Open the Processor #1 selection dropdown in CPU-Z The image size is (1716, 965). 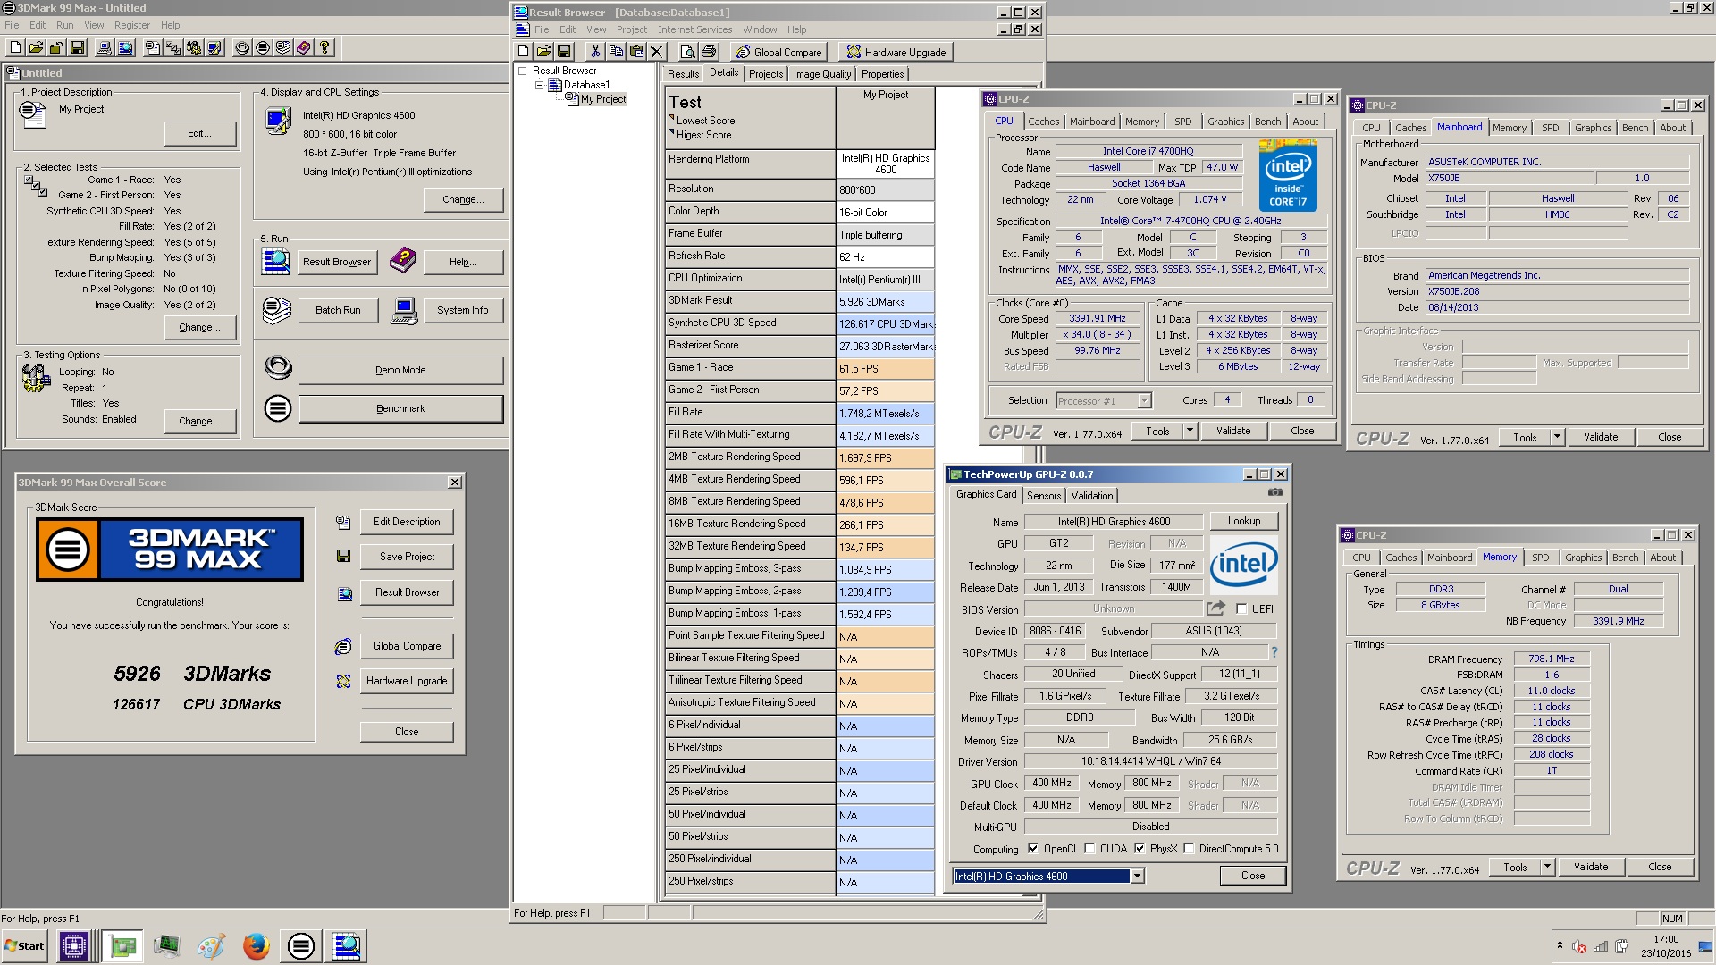pyautogui.click(x=1144, y=401)
